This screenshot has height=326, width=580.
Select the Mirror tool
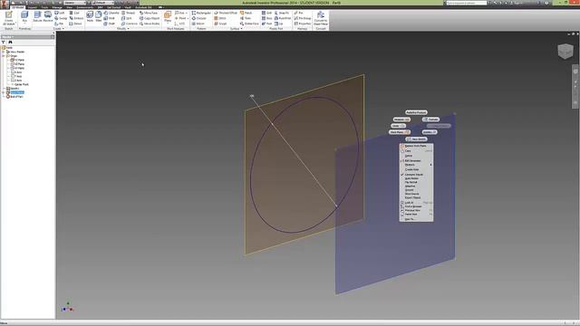pos(198,24)
